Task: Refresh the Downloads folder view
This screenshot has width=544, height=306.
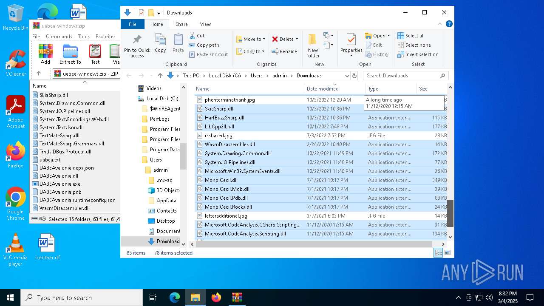Action: point(354,76)
